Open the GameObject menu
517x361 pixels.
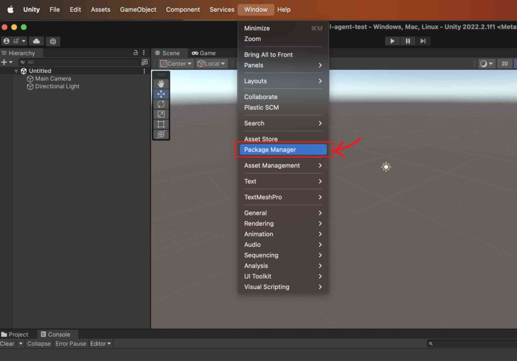coord(138,10)
